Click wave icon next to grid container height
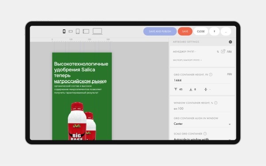Screen dimensions: 266x166 229,74
